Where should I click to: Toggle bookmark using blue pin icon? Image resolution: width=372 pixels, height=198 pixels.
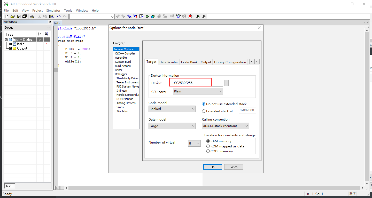click(x=129, y=17)
